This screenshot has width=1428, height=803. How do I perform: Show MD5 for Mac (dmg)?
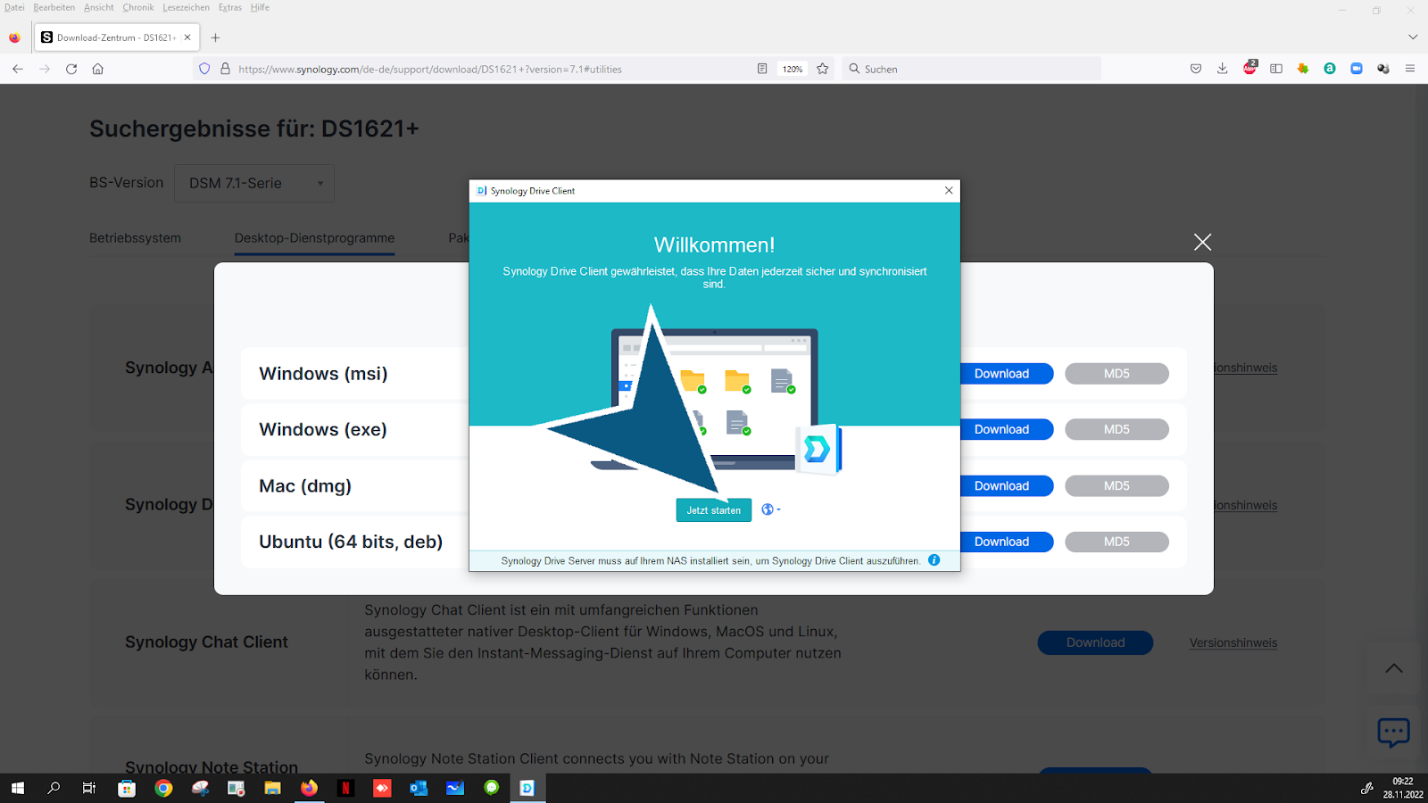(x=1117, y=486)
